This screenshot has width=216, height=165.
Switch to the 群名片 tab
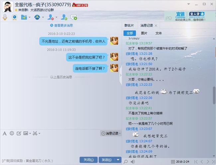point(129,25)
